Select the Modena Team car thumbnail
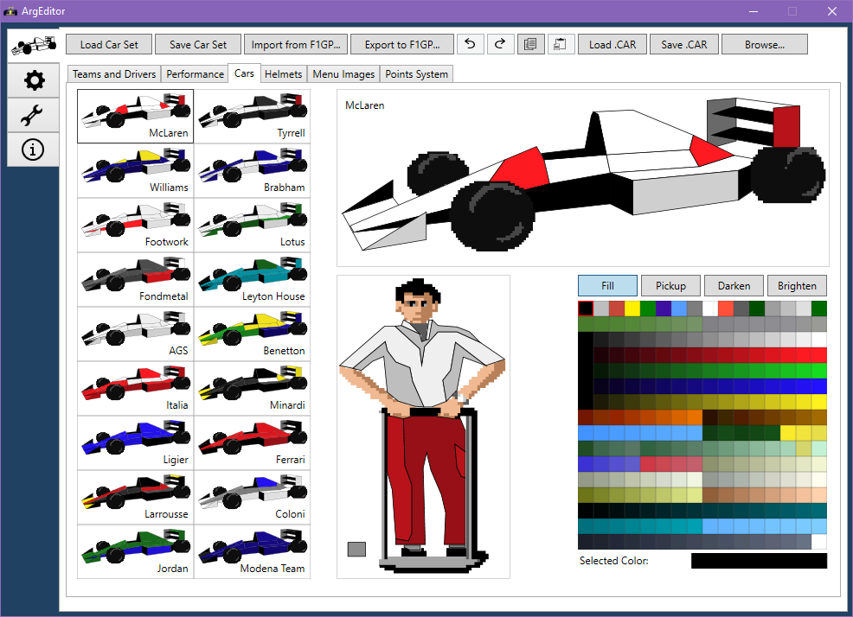 pyautogui.click(x=253, y=551)
